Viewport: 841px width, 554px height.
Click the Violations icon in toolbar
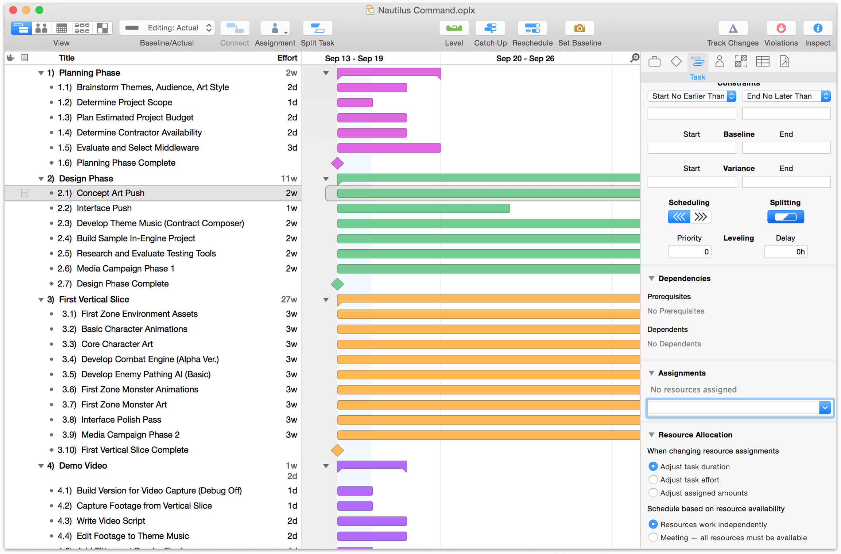tap(780, 29)
